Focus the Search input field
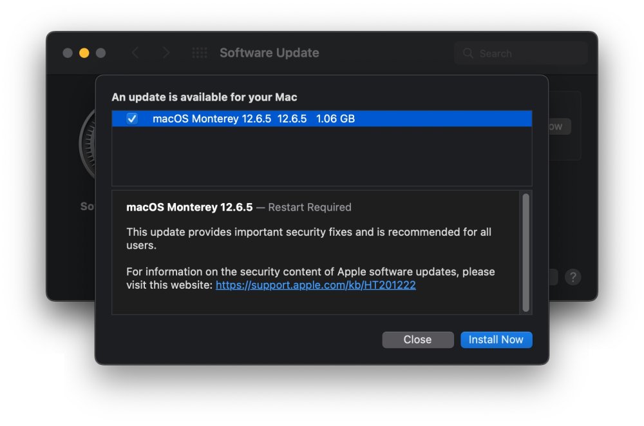Image resolution: width=644 pixels, height=426 pixels. coord(522,53)
